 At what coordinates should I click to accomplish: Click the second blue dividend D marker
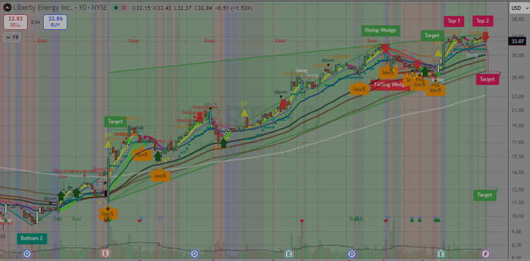(194, 253)
